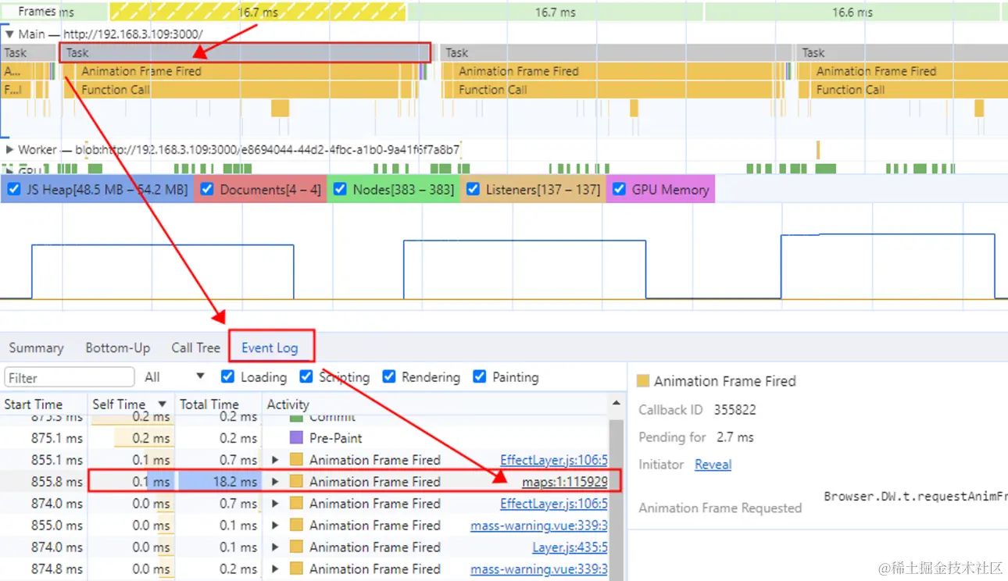Click the Activity column header
Screen dimensions: 1008x581
[x=288, y=405]
